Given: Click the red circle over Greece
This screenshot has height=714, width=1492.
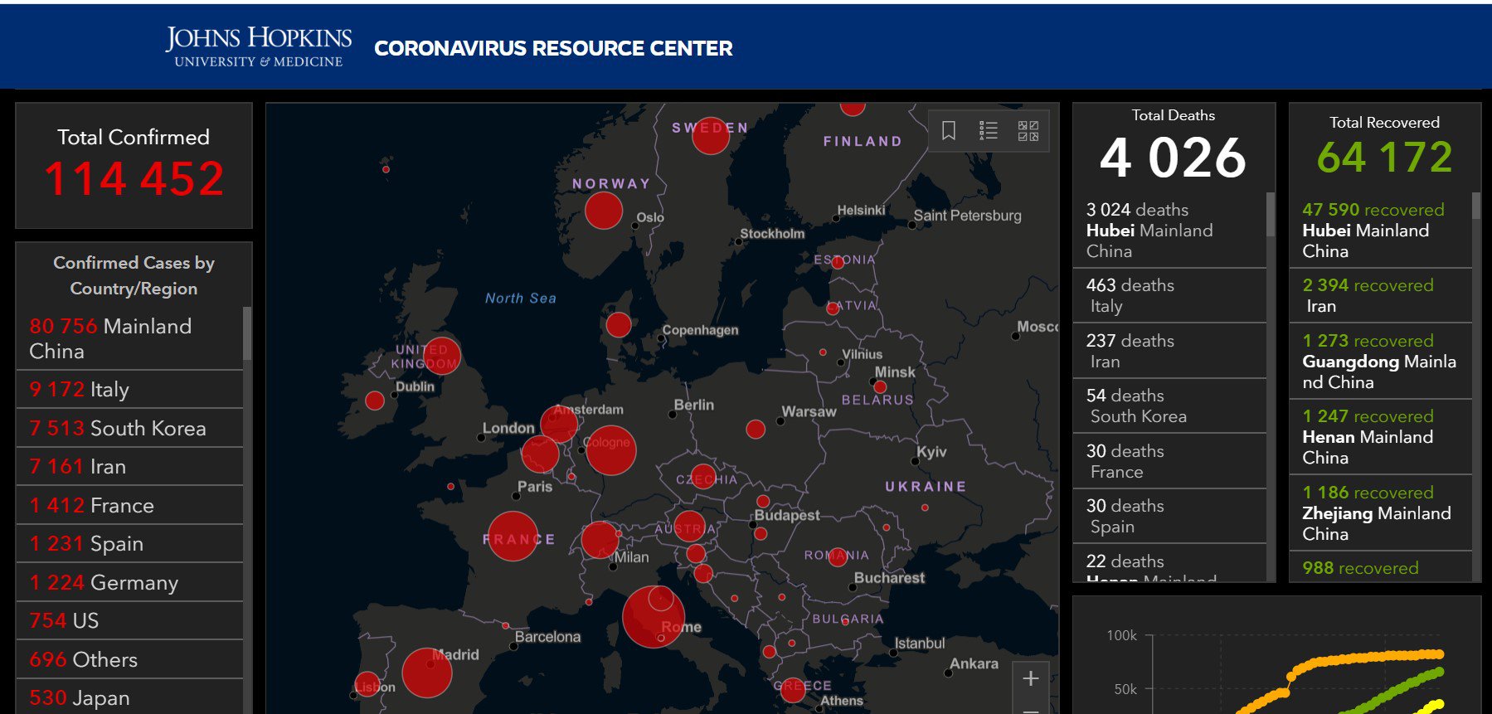Looking at the screenshot, I should pos(794,690).
